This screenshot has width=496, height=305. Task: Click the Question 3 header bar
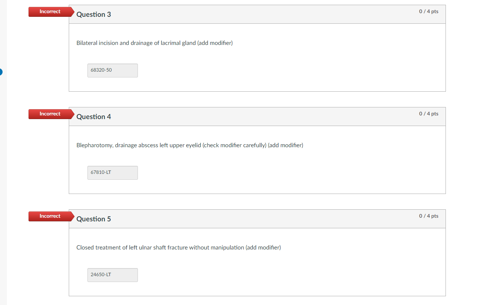tap(257, 14)
